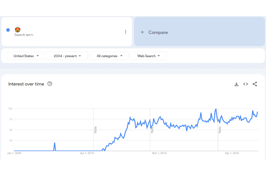Click the help icon beside Interest over time
The height and width of the screenshot is (177, 266).
tap(50, 84)
